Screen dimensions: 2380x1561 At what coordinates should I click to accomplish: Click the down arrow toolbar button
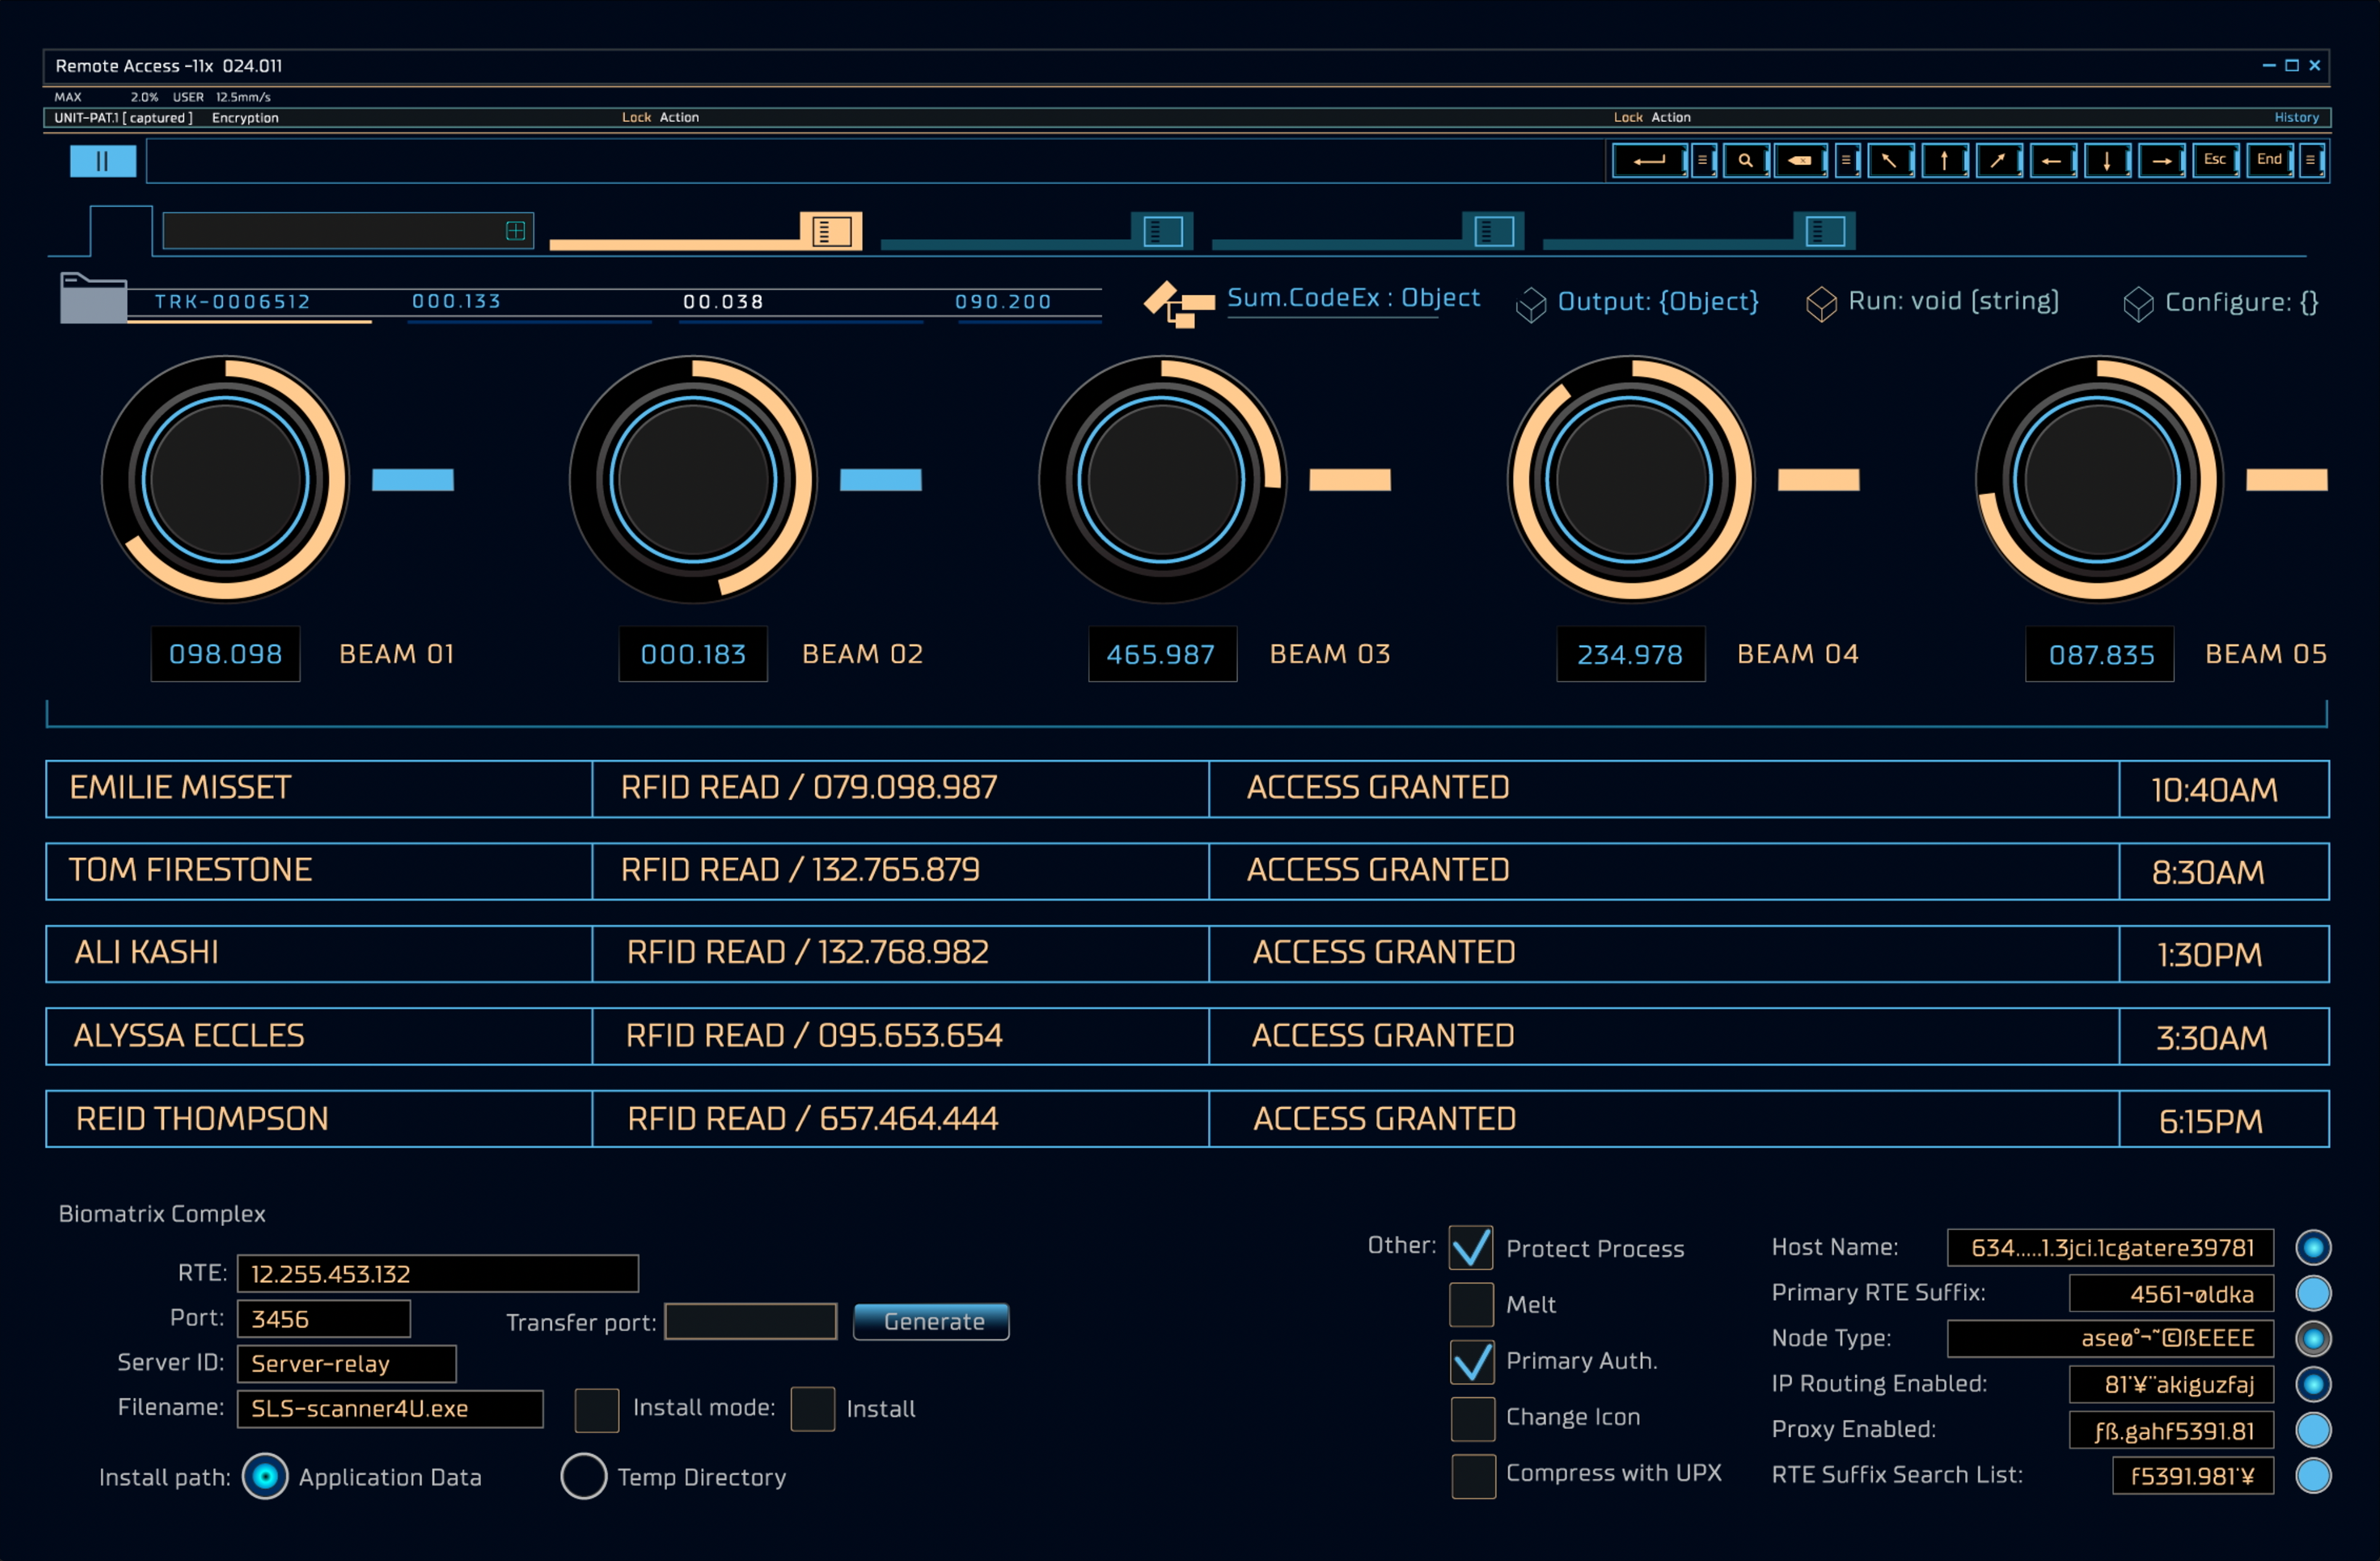pyautogui.click(x=2106, y=160)
